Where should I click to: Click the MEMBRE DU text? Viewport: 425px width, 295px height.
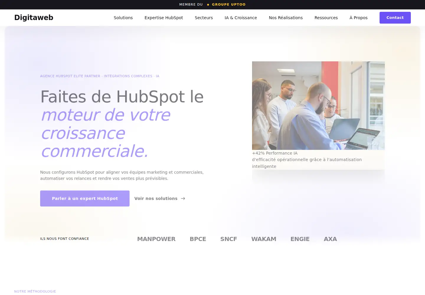coord(191,4)
